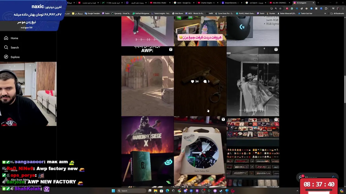Show the hidden bookmarks overflow chevron

pos(325,13)
